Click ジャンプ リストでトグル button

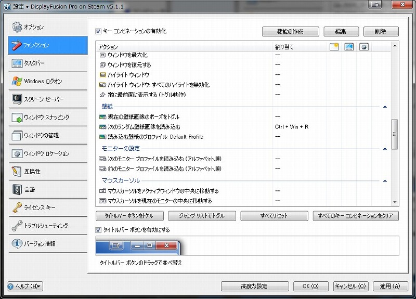(x=202, y=216)
